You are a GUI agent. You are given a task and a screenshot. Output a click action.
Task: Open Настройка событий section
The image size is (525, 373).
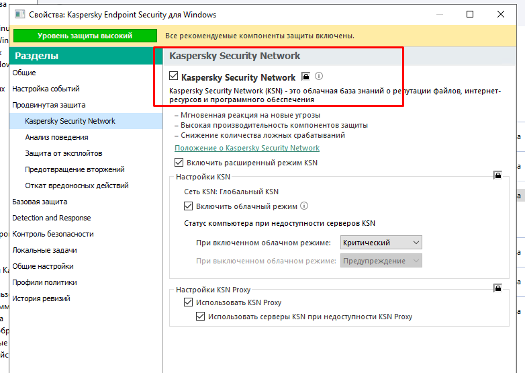[86, 89]
